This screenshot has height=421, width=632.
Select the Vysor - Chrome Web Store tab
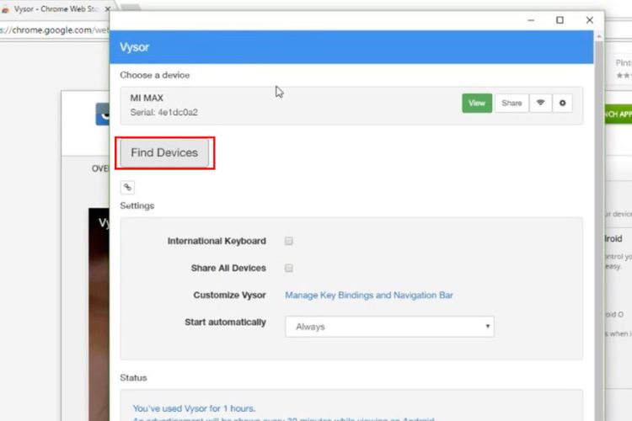[55, 9]
